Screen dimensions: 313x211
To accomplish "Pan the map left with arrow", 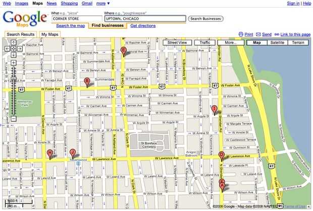I will point(7,48).
